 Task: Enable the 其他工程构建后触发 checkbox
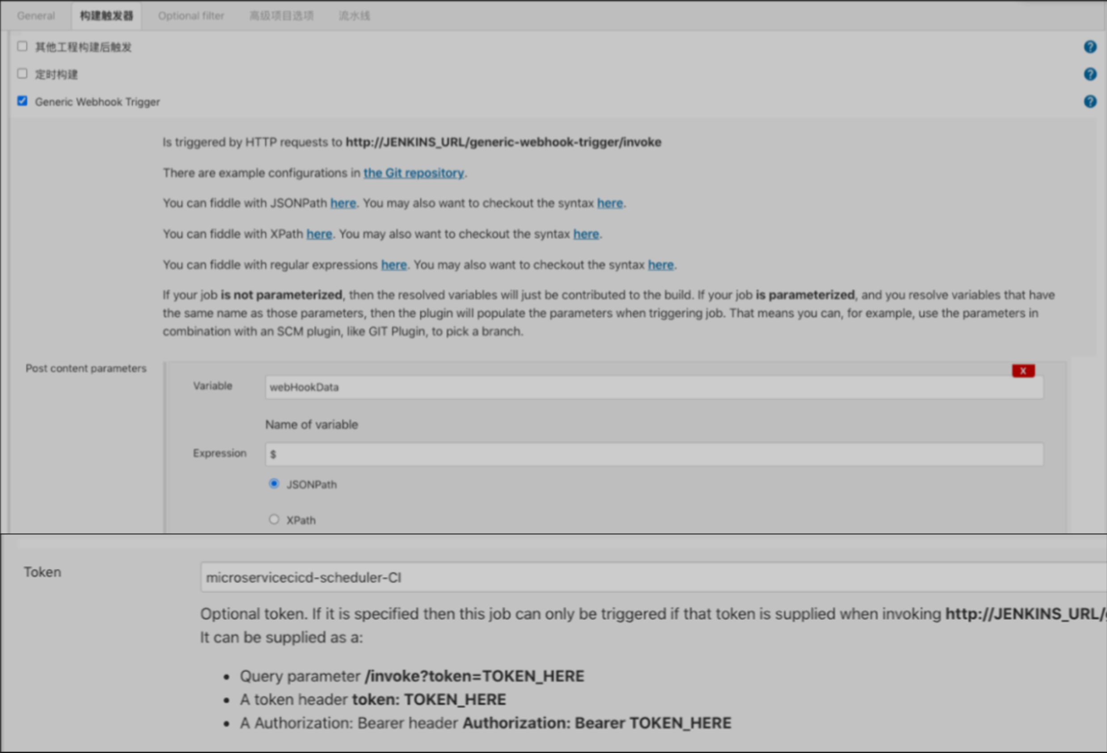22,46
